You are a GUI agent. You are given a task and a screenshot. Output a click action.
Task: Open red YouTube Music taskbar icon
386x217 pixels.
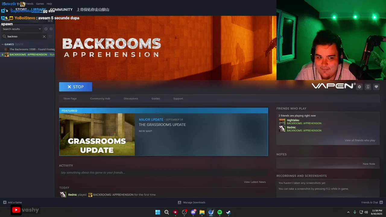pyautogui.click(x=176, y=212)
